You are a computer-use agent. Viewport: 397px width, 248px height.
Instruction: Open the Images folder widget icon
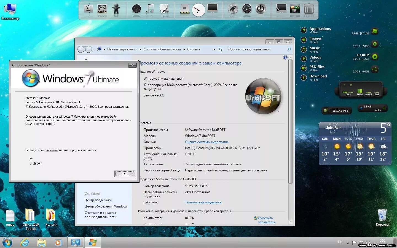304,40
